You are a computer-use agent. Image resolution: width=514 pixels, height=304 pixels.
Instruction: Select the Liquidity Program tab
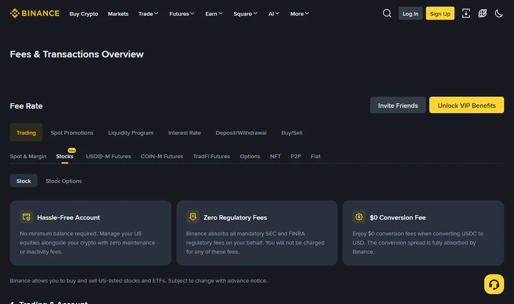[x=131, y=133]
